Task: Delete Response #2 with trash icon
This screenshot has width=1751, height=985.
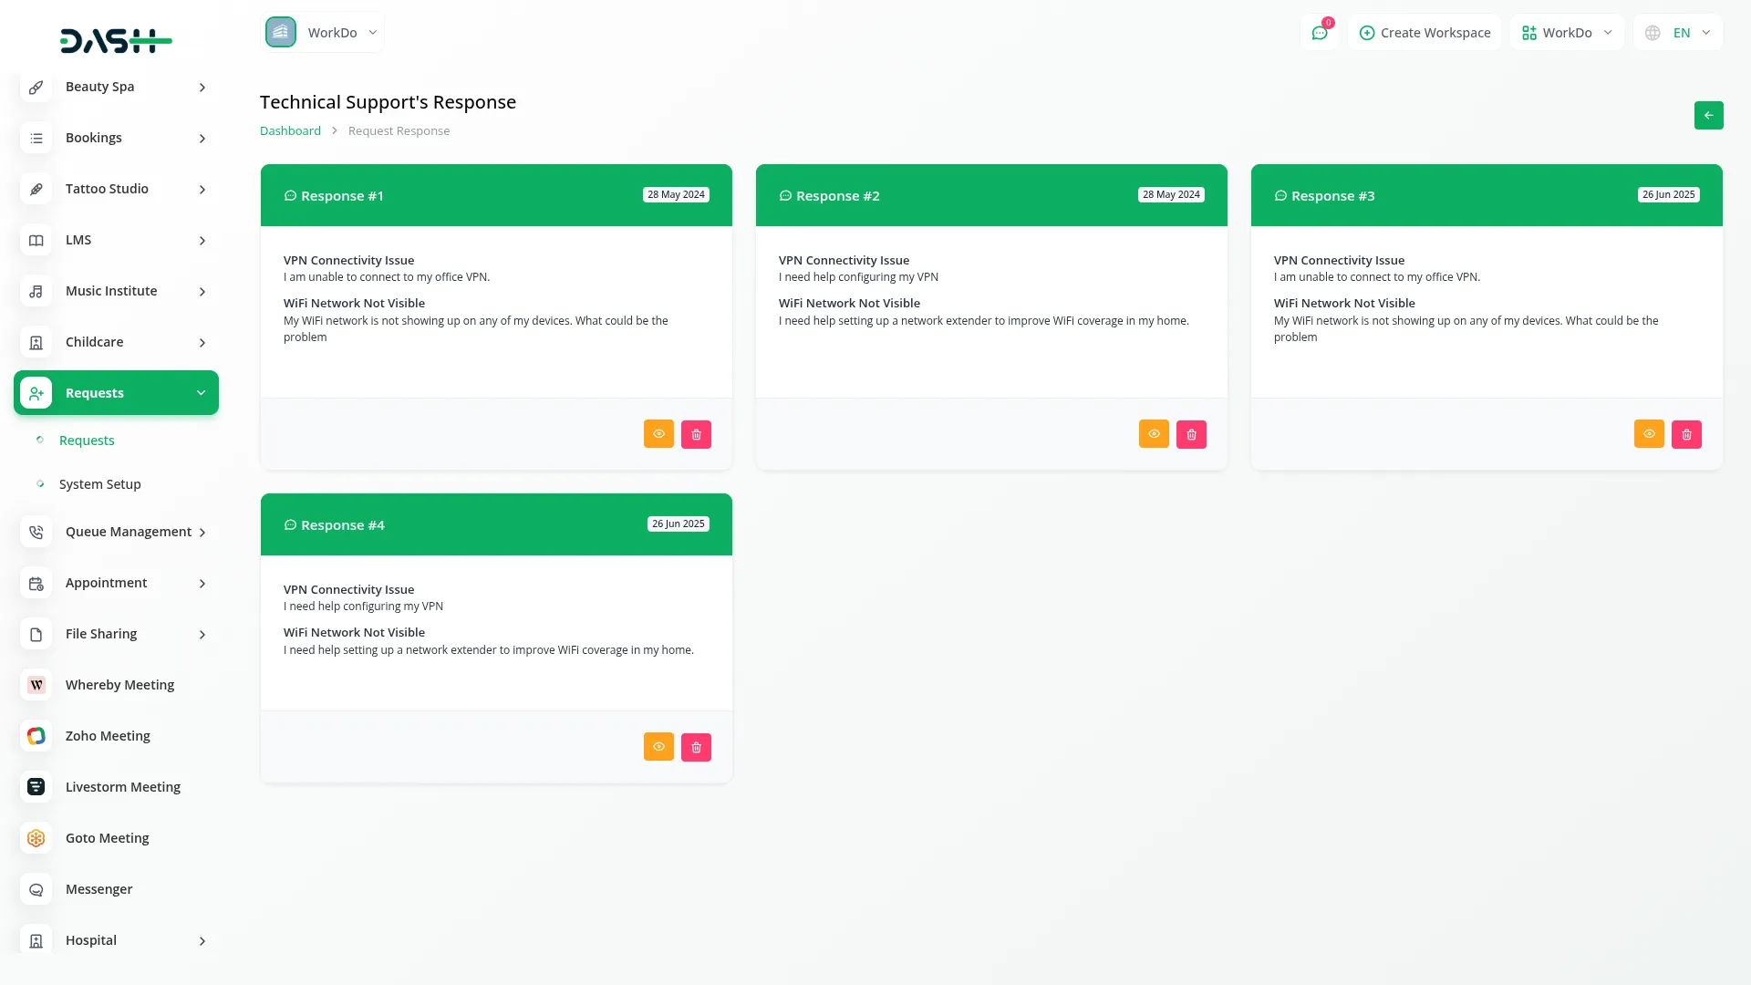Action: pyautogui.click(x=1191, y=434)
